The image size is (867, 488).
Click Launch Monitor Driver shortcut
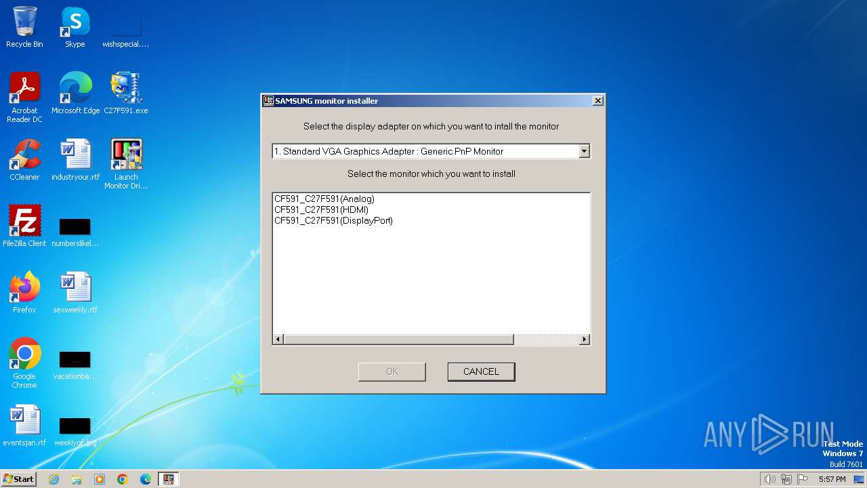click(126, 163)
